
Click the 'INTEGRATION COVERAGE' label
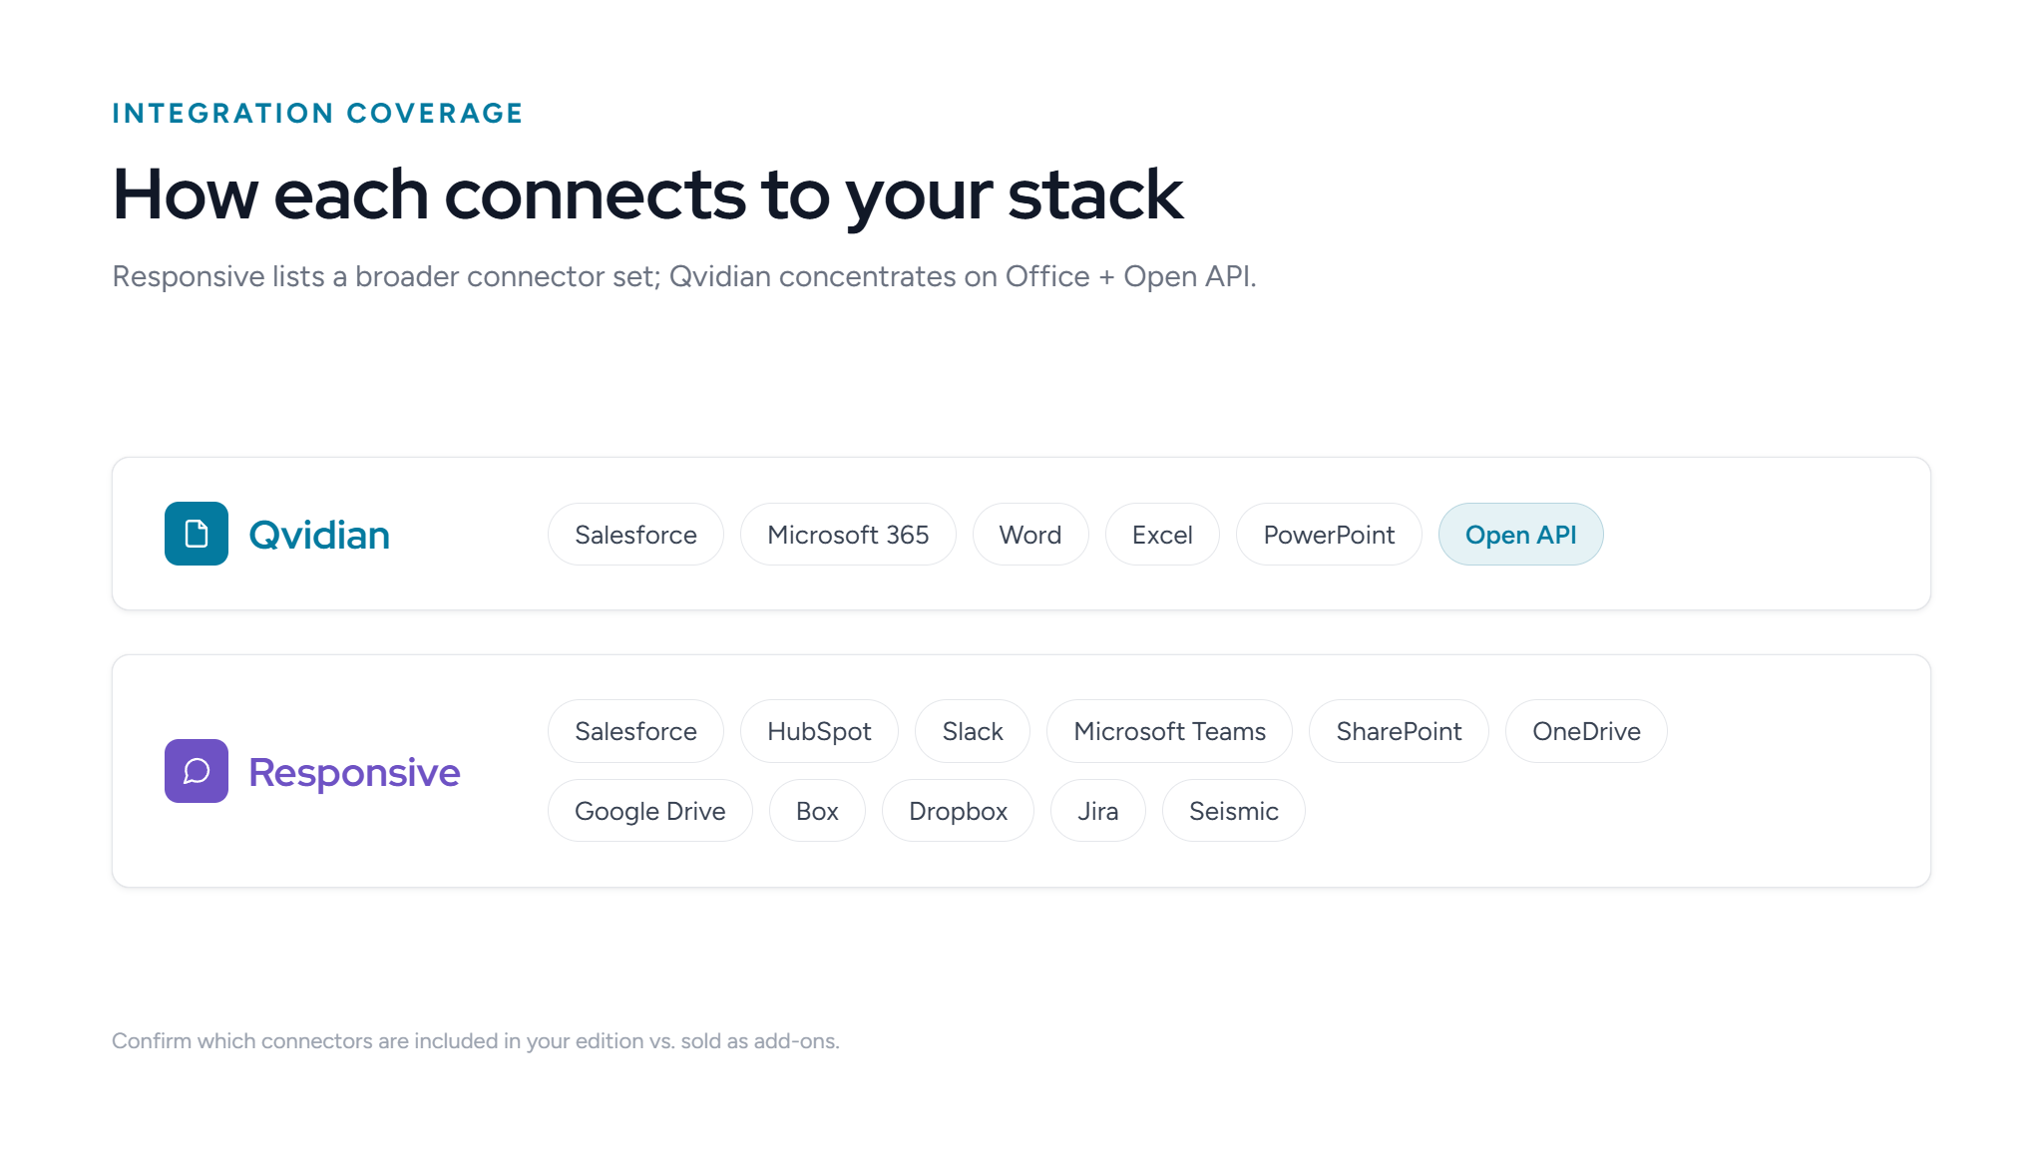click(317, 114)
